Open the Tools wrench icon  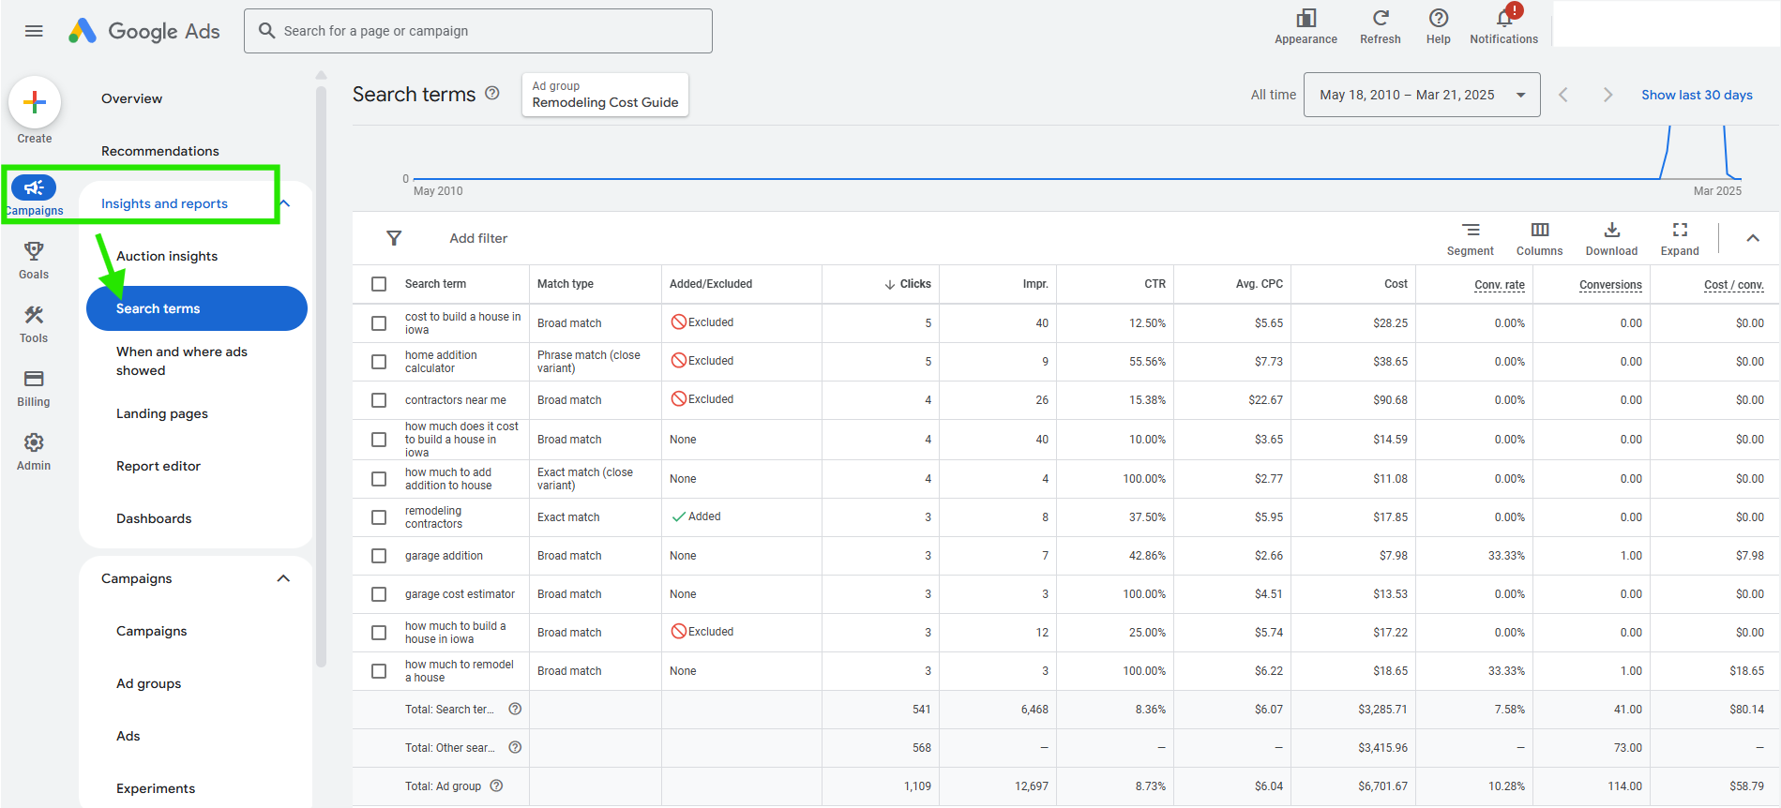(x=34, y=315)
